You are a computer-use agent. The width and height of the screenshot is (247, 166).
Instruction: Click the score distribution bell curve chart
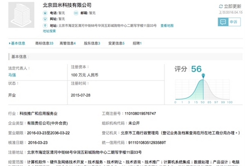(x=202, y=89)
